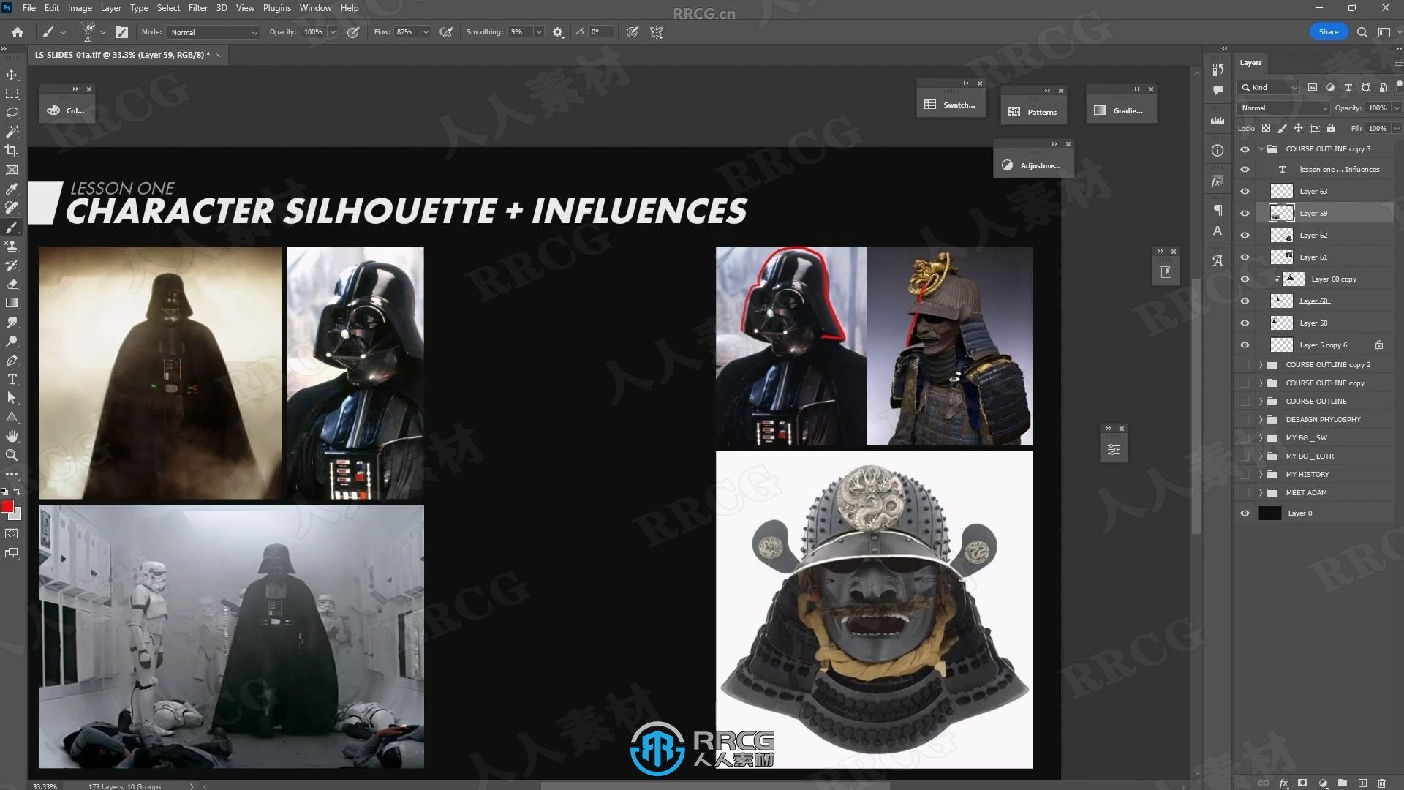The width and height of the screenshot is (1404, 790).
Task: Select the Pen tool
Action: [12, 360]
